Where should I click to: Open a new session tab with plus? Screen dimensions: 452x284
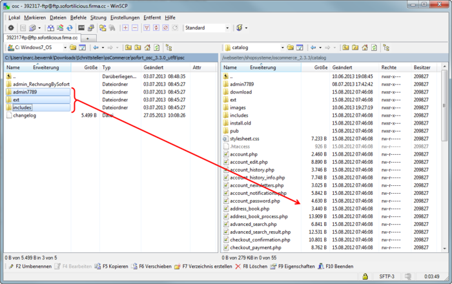pos(88,38)
